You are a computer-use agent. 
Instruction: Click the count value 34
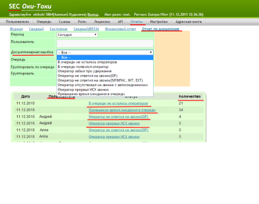click(181, 110)
